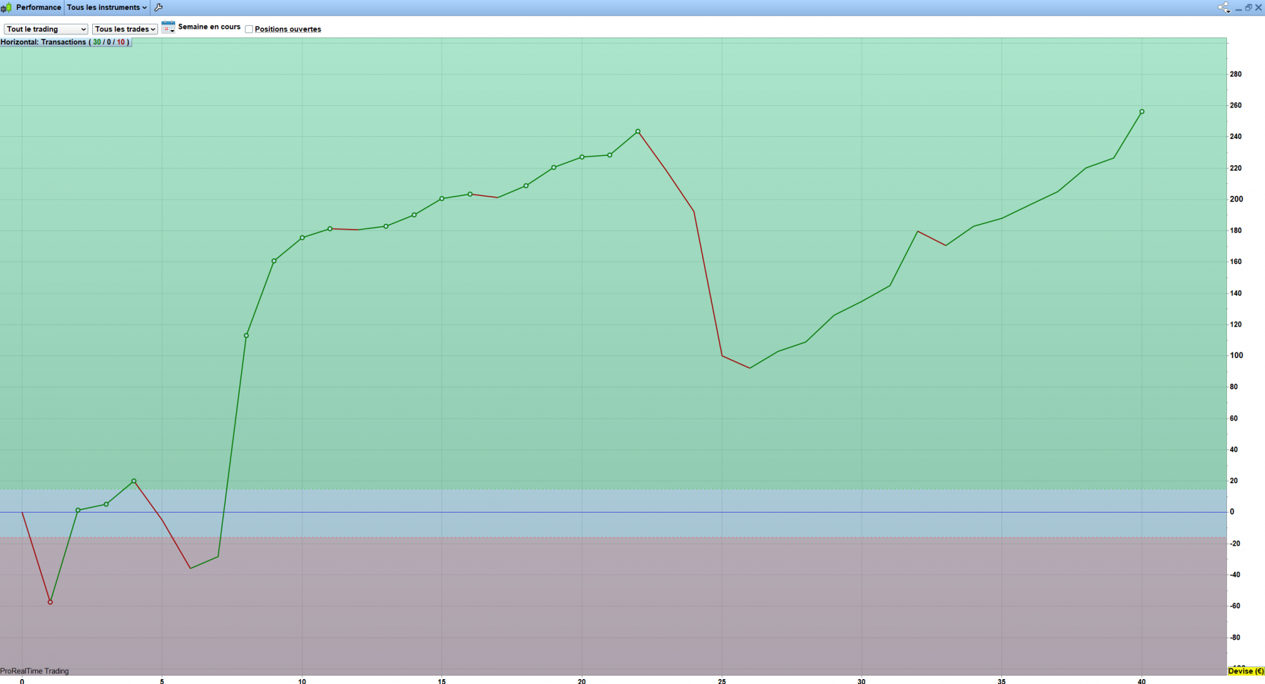Click the 100 value on the vertical axis
Image resolution: width=1265 pixels, height=684 pixels.
1235,355
